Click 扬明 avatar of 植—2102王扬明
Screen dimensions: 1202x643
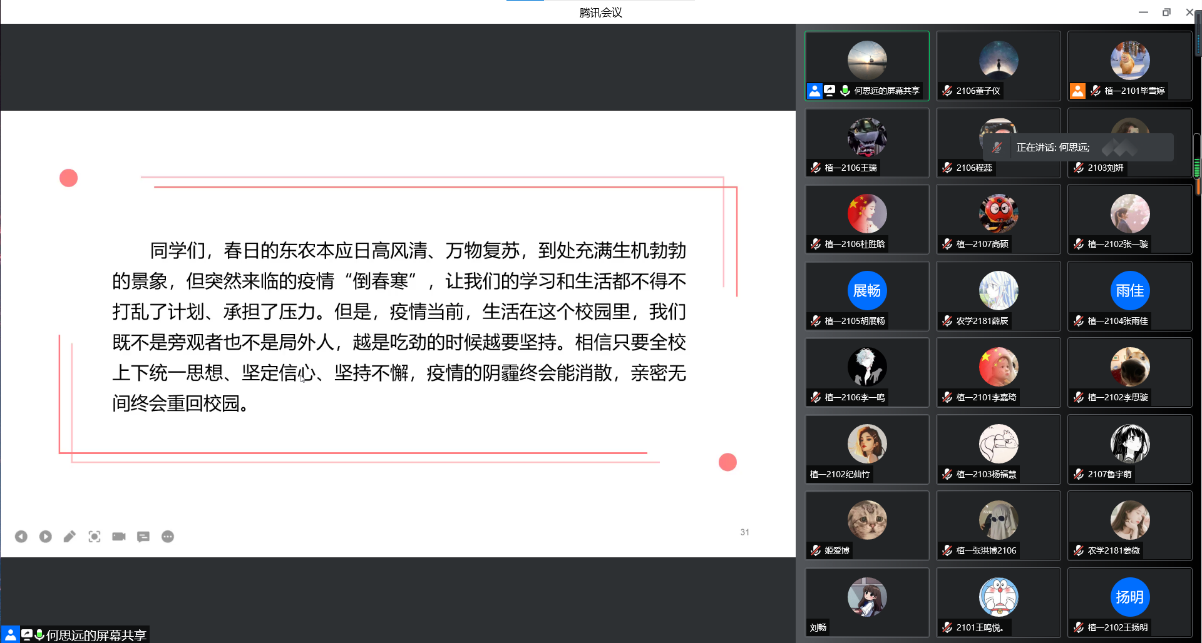tap(1129, 597)
